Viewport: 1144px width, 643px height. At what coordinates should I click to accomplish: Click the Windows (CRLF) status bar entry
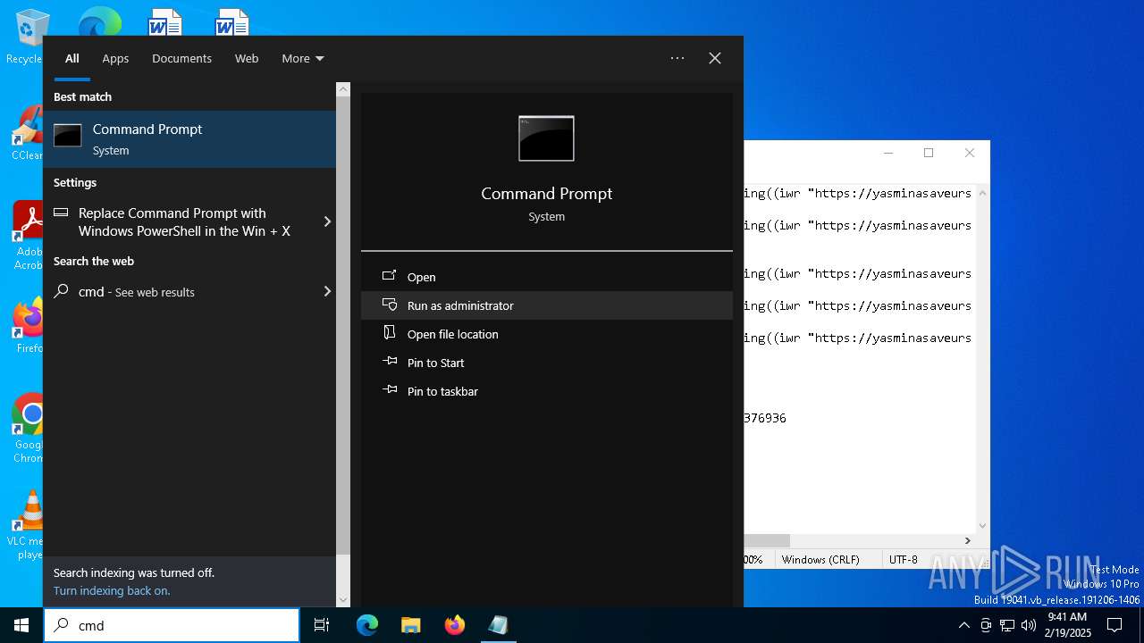click(x=820, y=559)
